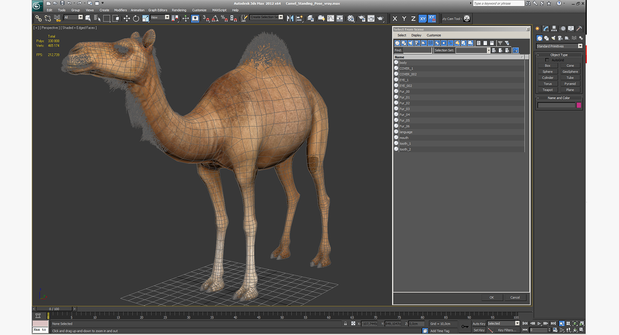Select the Shapes category in Create panel
The width and height of the screenshot is (619, 335).
(x=546, y=38)
